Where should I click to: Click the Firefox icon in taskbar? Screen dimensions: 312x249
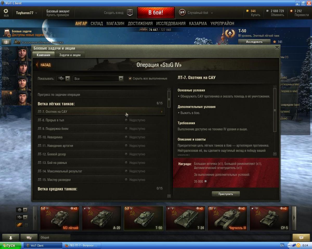[67, 245]
